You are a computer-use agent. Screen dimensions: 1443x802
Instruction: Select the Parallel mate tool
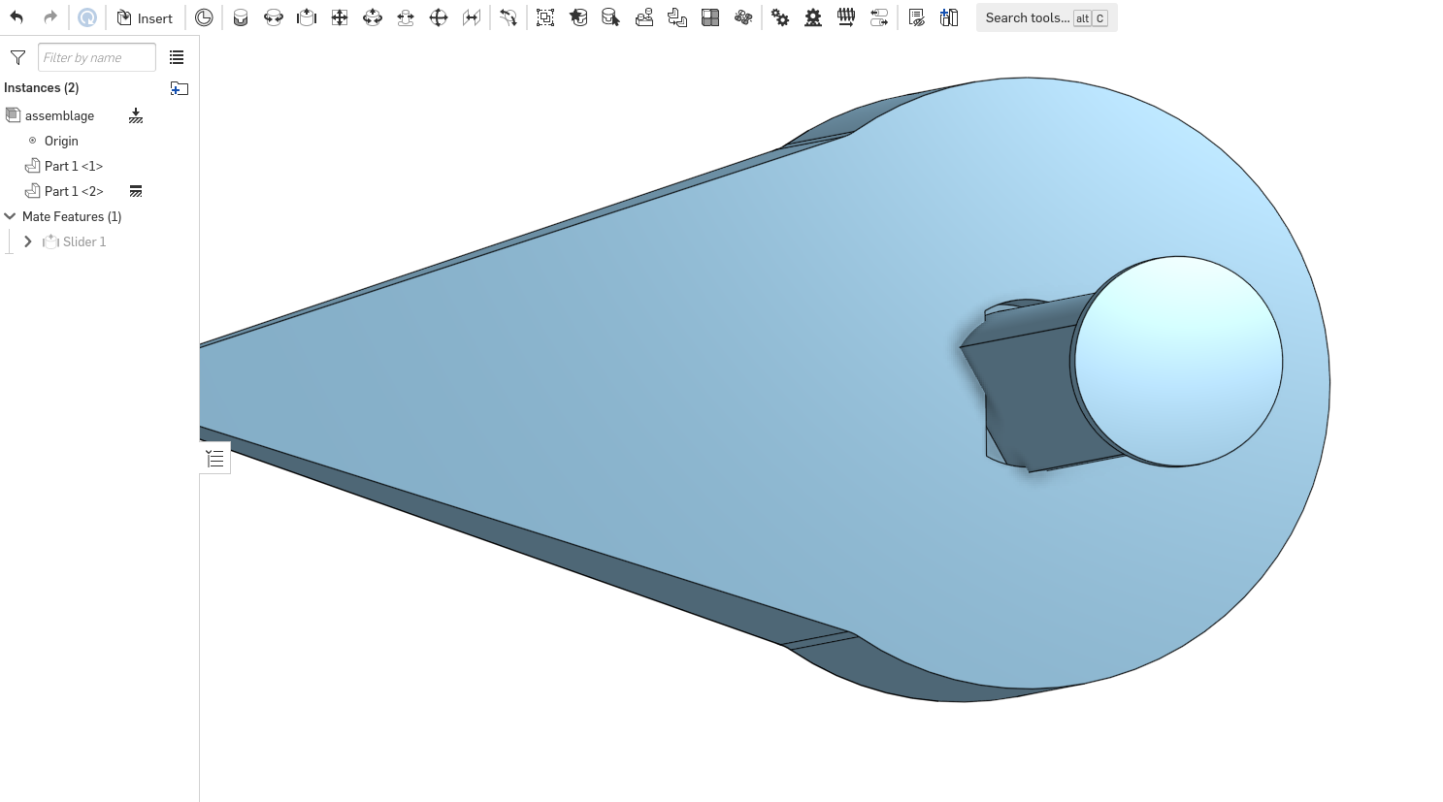(472, 17)
